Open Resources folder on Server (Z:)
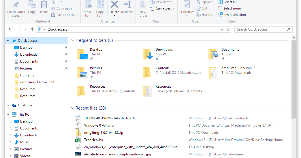This screenshot has height=158, width=301. (x=172, y=91)
